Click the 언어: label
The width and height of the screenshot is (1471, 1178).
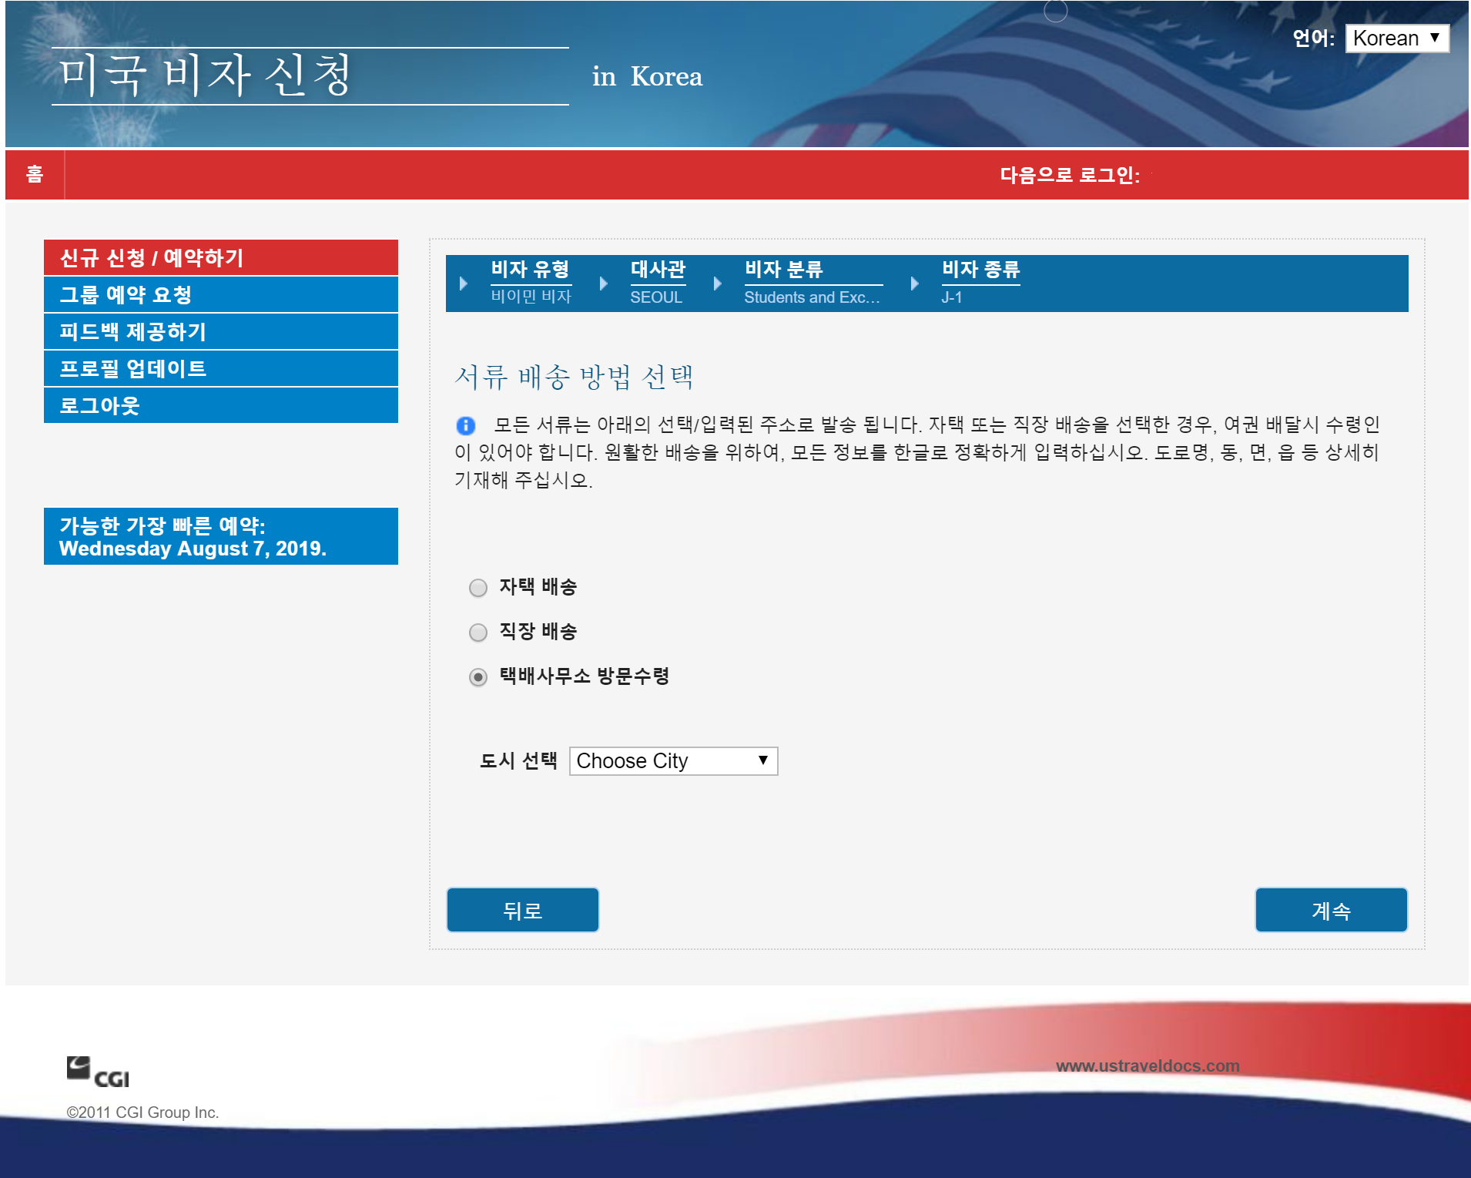[1313, 39]
